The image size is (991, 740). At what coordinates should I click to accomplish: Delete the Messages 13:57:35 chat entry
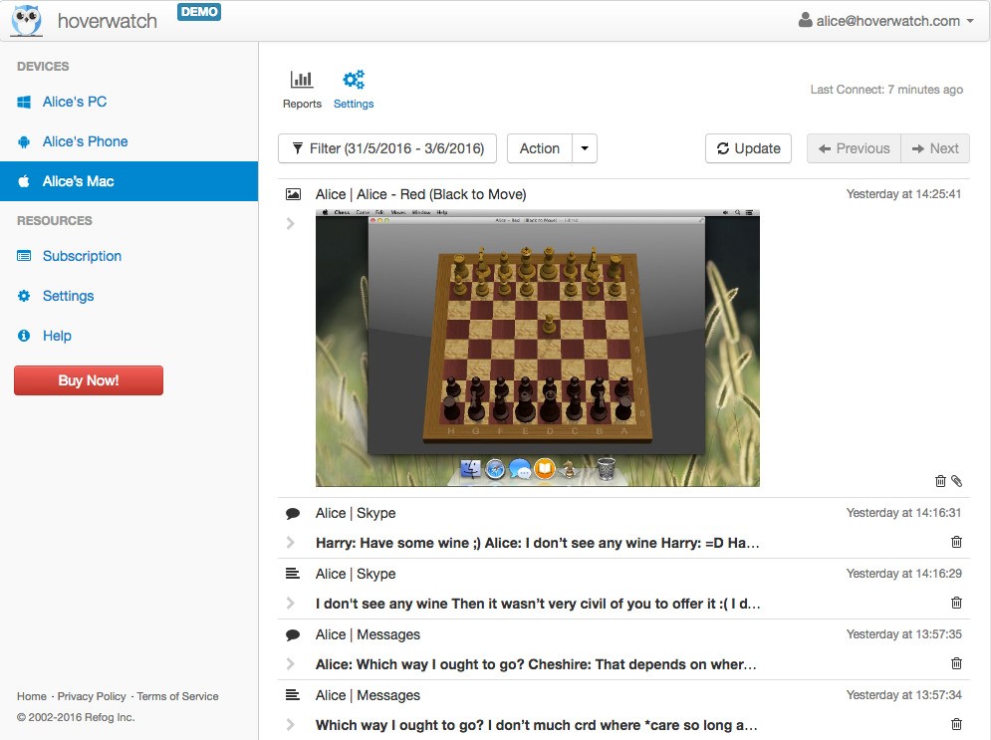tap(957, 663)
